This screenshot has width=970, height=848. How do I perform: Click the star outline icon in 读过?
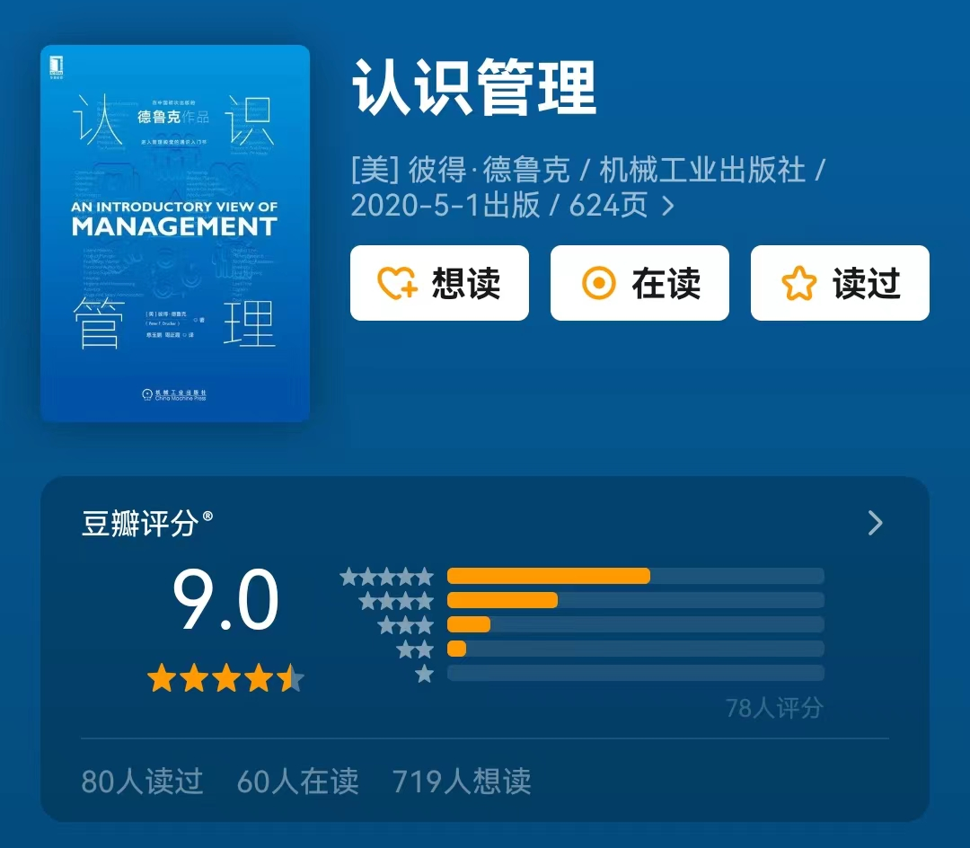coord(799,283)
